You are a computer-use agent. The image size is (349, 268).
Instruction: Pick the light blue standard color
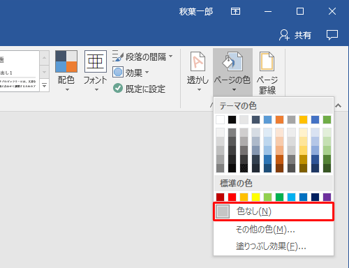(x=291, y=197)
